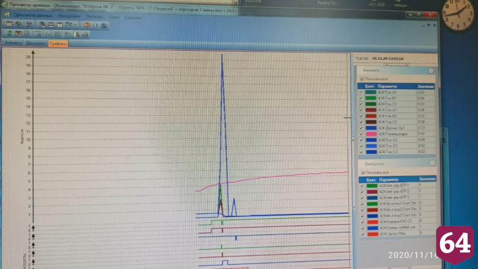
Task: Restore the inner child window
Action: (428, 25)
